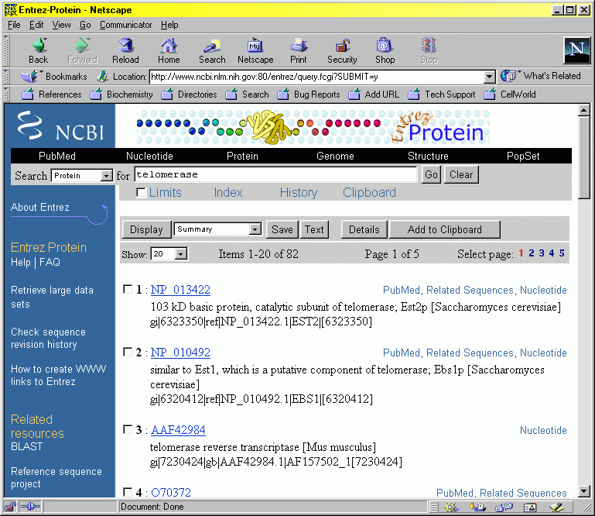The width and height of the screenshot is (595, 516).
Task: Check the box for result 4 O70372
Action: coord(128,492)
